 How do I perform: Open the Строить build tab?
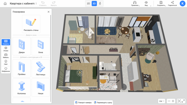click(6, 42)
